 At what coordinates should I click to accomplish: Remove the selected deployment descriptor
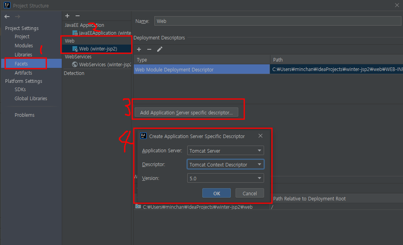(149, 49)
